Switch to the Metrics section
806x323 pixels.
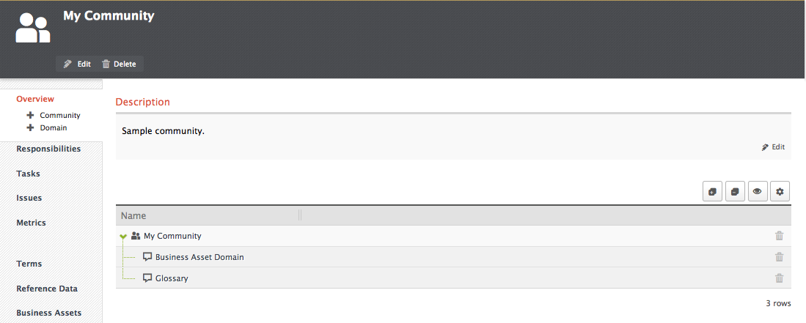[x=31, y=223]
